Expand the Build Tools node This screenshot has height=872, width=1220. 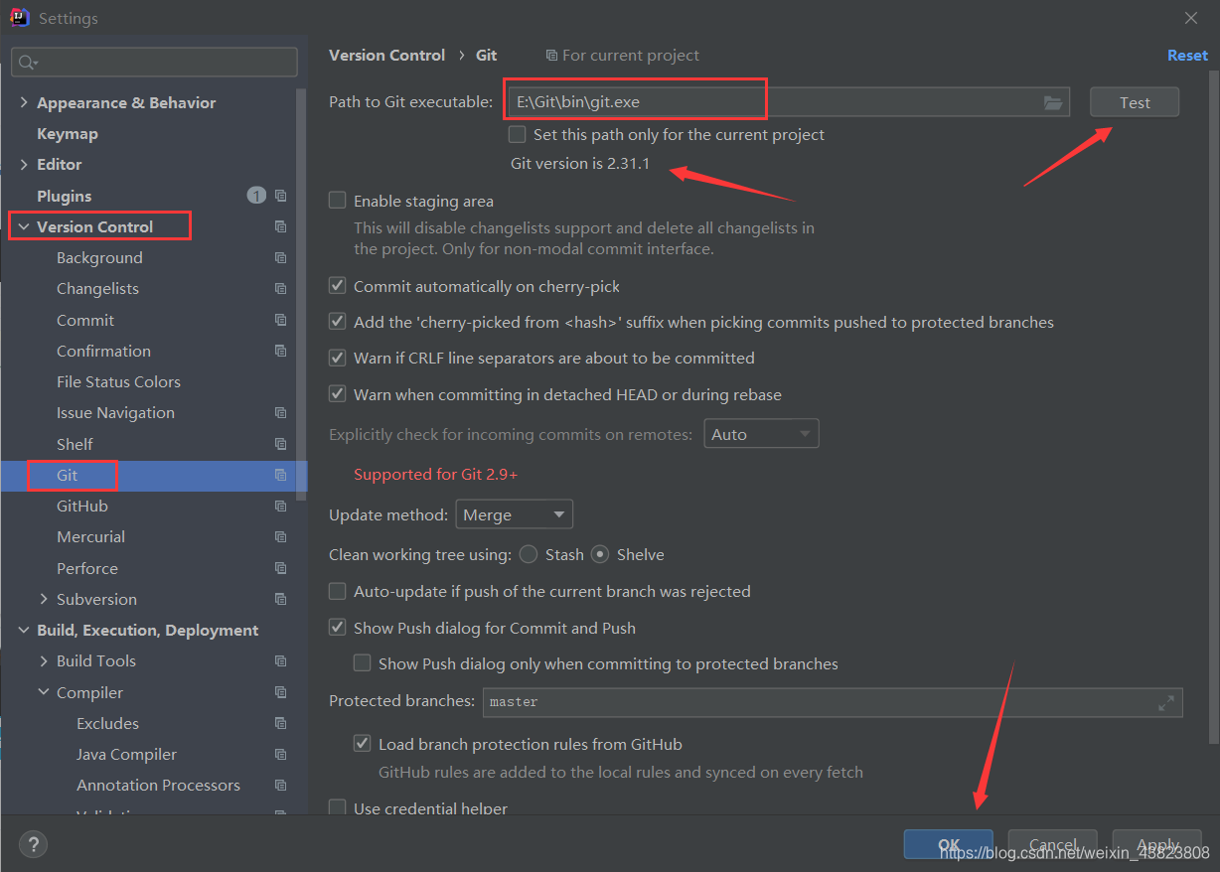(44, 661)
